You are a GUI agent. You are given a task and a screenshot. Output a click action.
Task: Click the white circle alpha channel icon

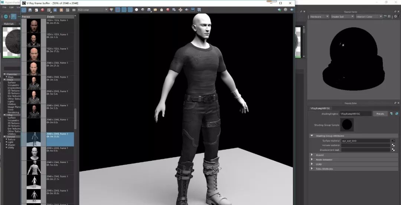136,10
